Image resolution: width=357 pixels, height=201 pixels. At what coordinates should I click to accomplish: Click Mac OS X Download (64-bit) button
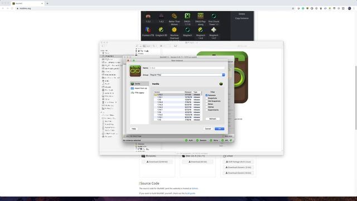pyautogui.click(x=197, y=162)
